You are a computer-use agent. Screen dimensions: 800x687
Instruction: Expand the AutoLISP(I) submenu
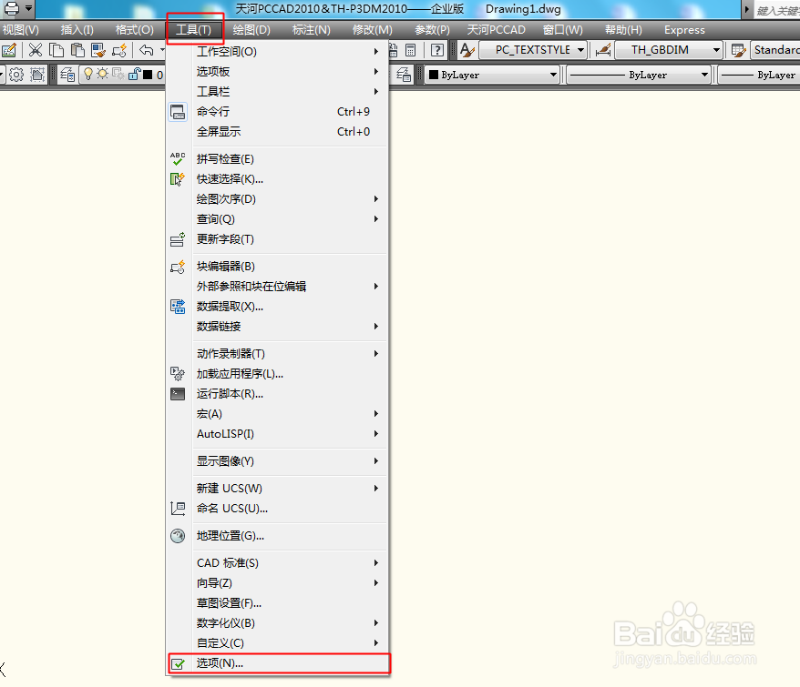[278, 434]
